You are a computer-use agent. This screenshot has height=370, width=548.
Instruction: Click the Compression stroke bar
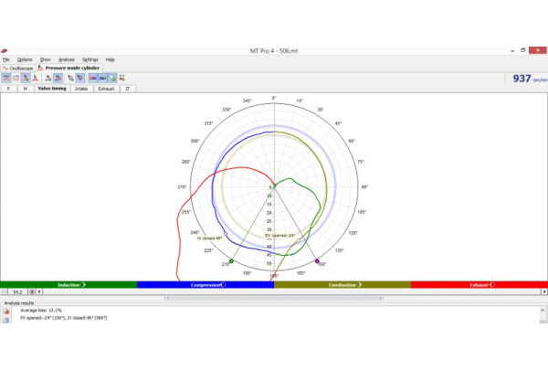click(205, 285)
